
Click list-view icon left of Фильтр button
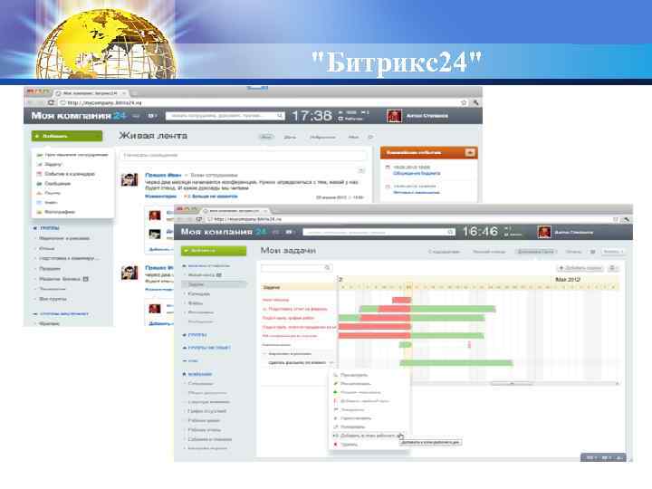[x=592, y=252]
